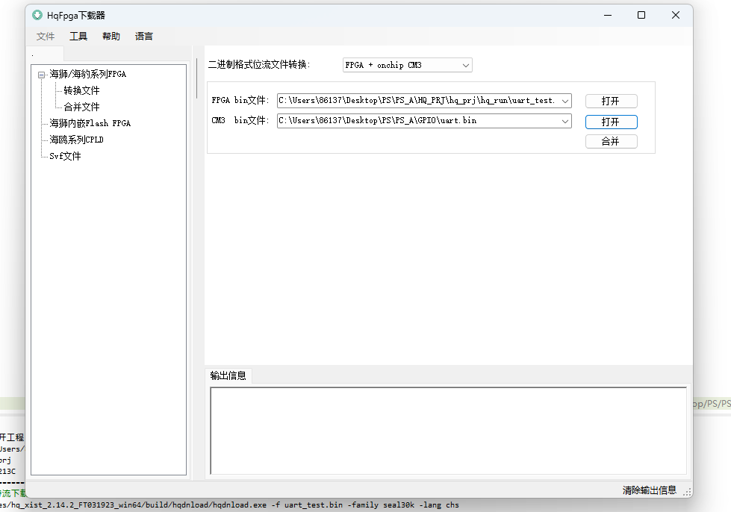Click 打开 button for FPGA bin file
The width and height of the screenshot is (731, 512).
click(611, 102)
